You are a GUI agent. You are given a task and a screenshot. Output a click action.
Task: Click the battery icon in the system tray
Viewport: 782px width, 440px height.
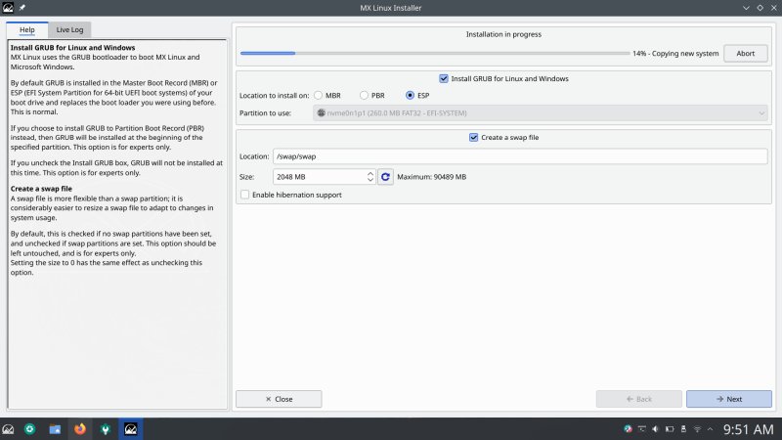coord(670,429)
